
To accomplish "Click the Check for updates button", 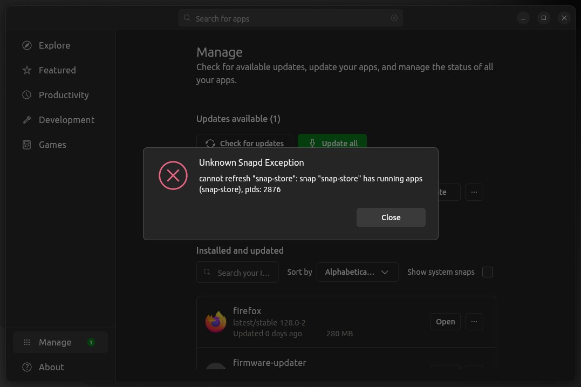I will 244,143.
